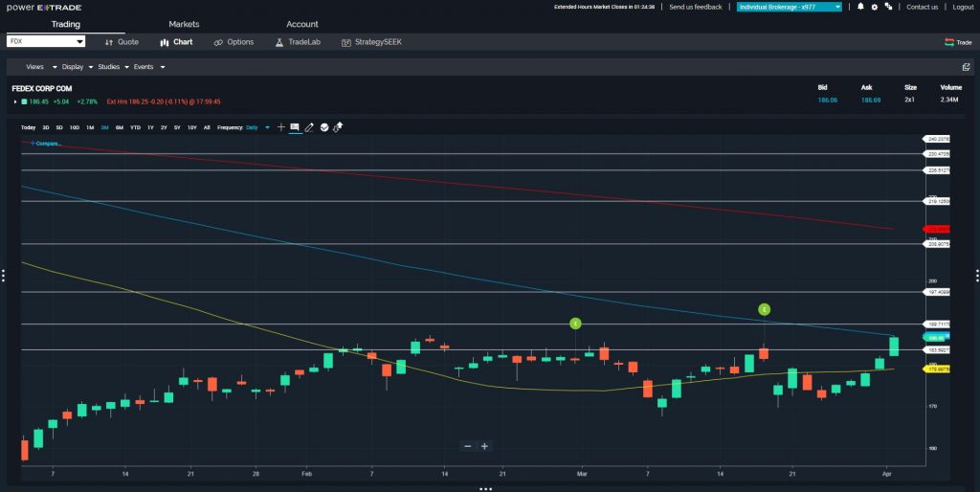Switch to the Account tab
980x492 pixels.
[302, 24]
